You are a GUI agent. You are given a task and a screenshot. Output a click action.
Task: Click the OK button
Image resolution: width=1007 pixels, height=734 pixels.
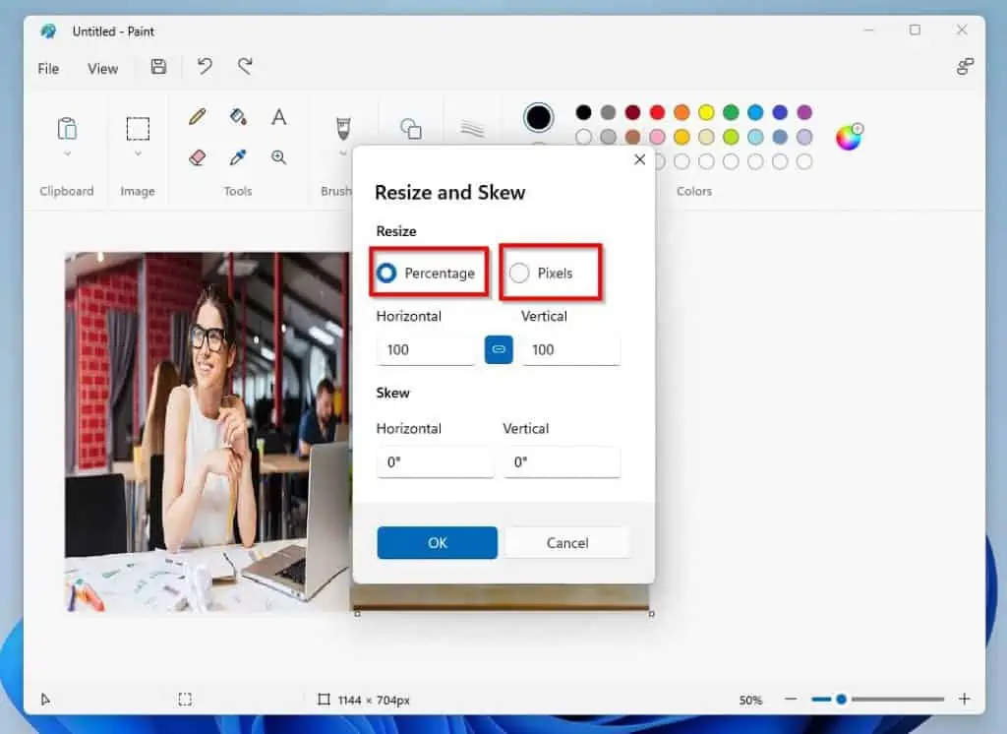[437, 542]
